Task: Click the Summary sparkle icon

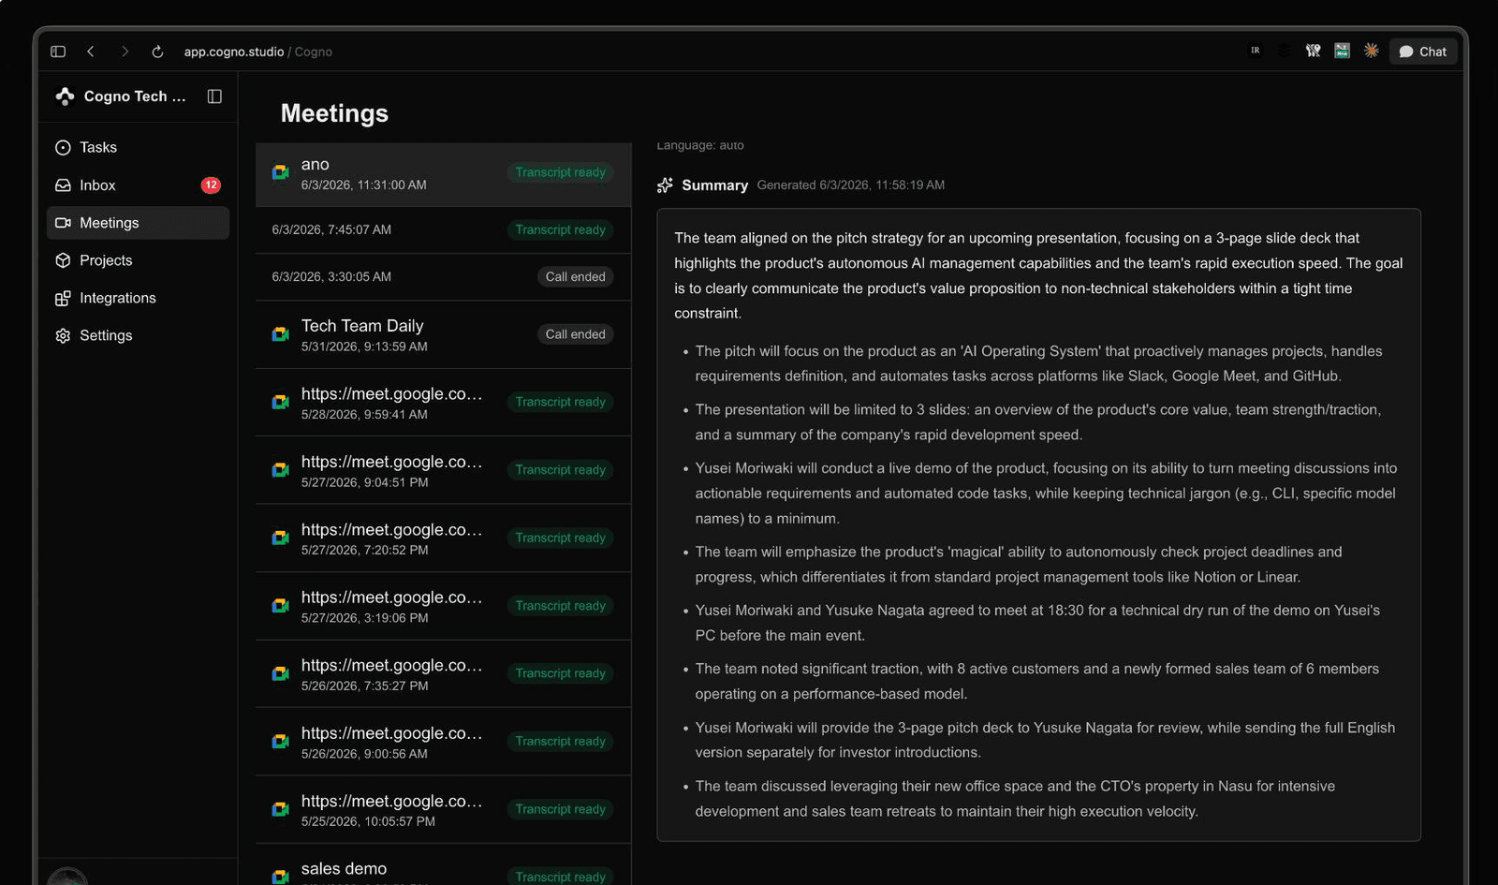Action: point(665,185)
